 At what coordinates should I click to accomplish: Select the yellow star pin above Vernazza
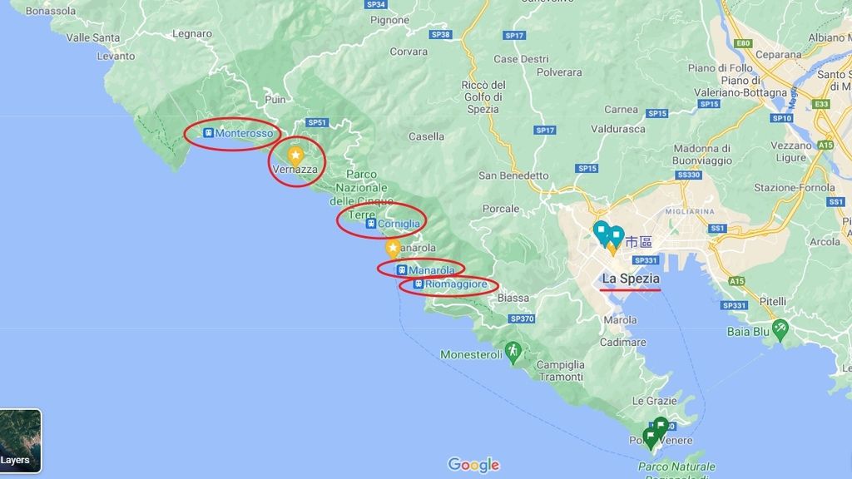click(x=295, y=156)
